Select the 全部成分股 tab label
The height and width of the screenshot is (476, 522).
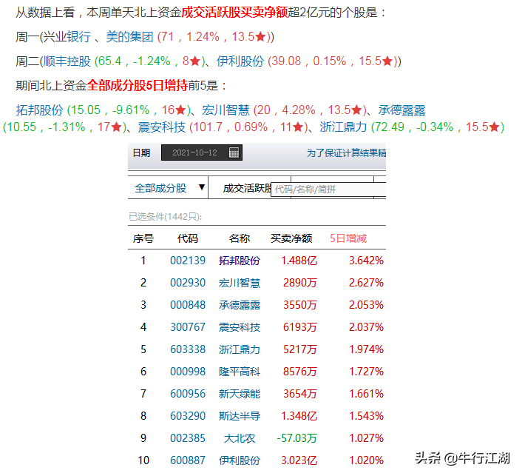coord(160,188)
